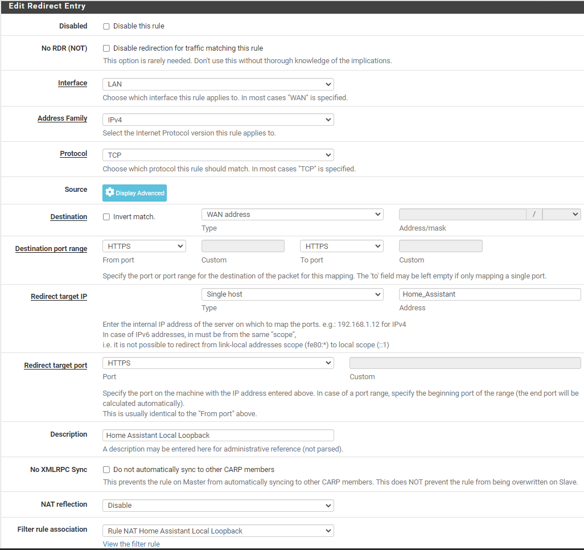
Task: Click the From port Custom input field
Action: click(243, 247)
